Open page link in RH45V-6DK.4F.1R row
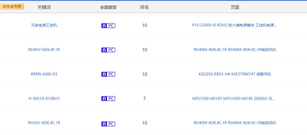This screenshot has width=307, height=135. 235,50
